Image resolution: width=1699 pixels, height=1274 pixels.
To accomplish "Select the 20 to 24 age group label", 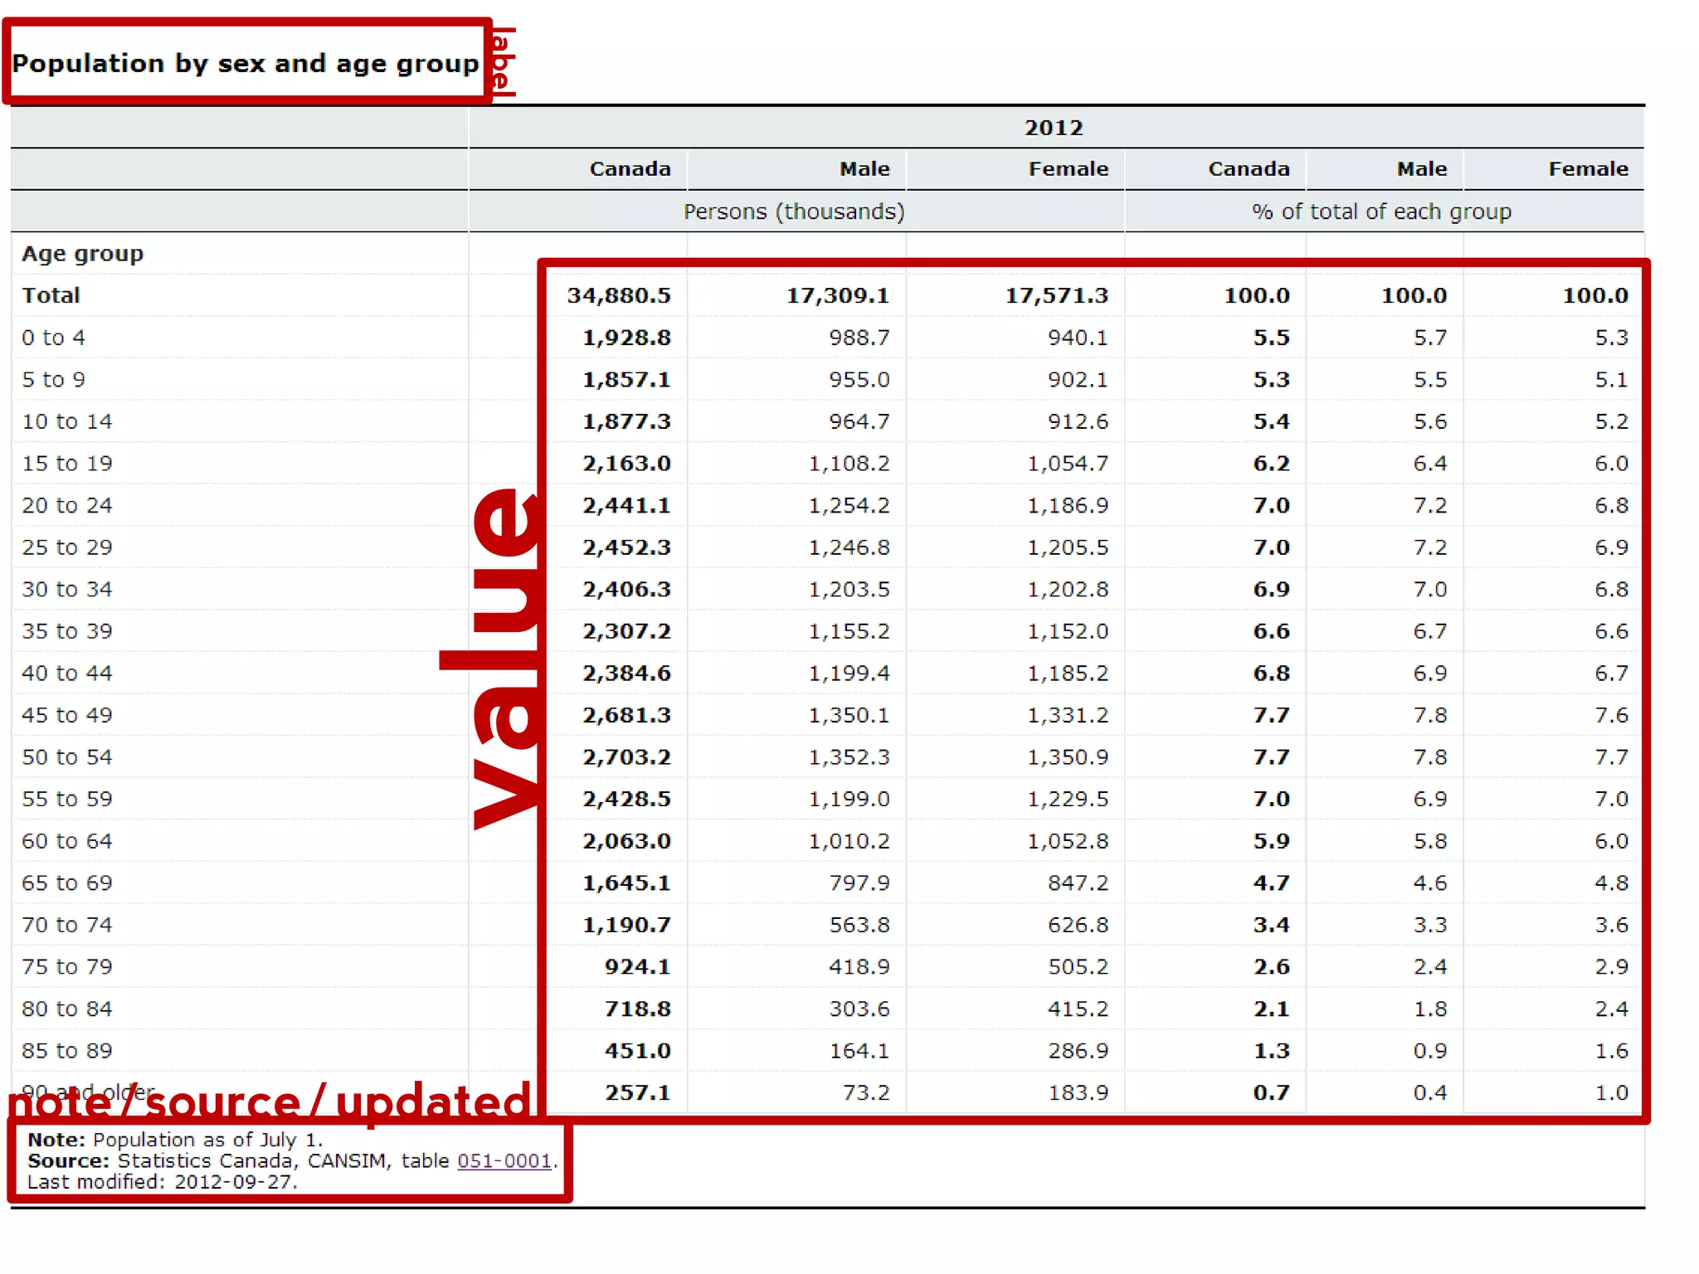I will (67, 505).
